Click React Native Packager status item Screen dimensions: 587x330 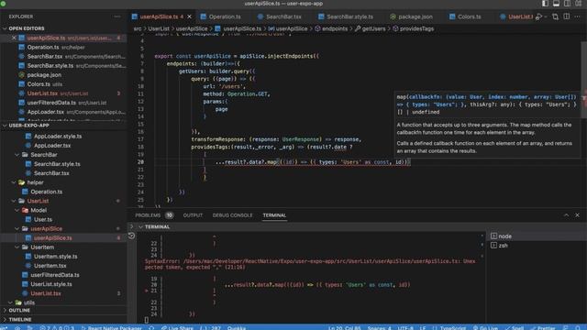111,328
